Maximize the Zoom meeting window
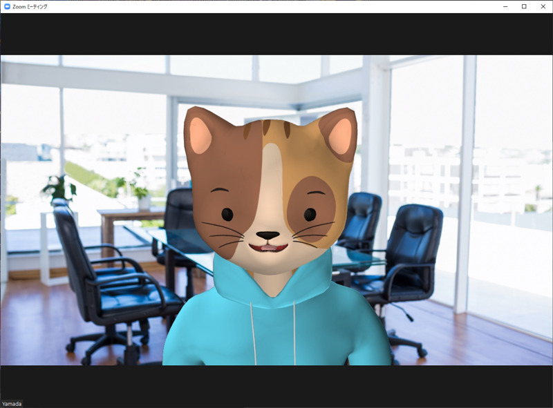553x408 pixels. [x=524, y=6]
